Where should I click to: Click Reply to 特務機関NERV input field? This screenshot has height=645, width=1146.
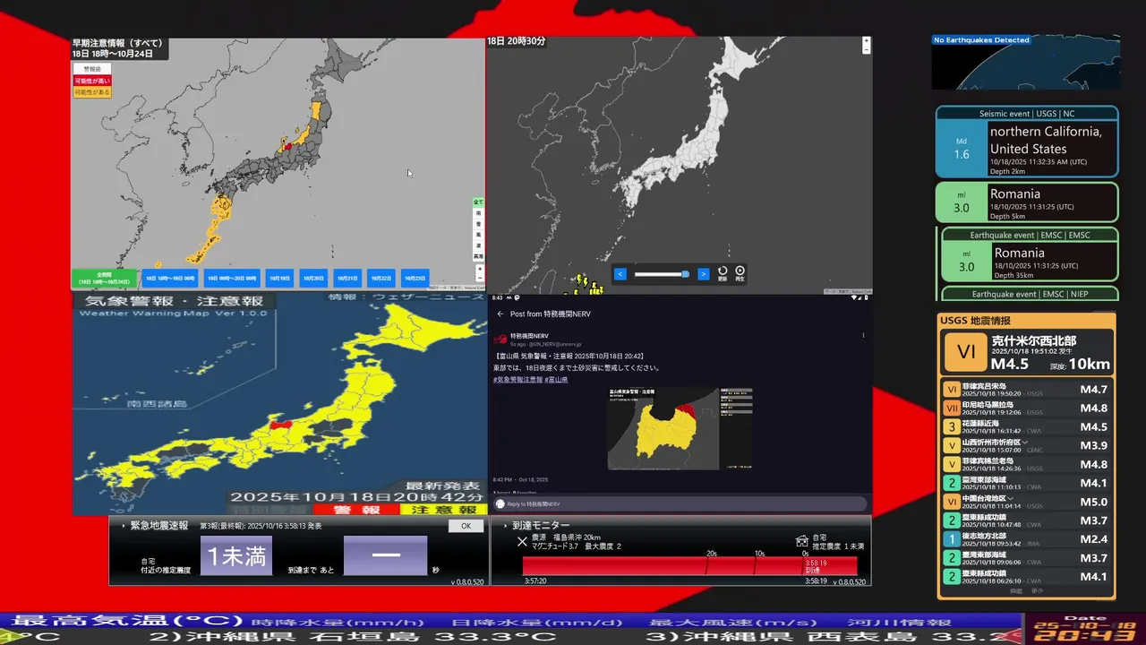(x=680, y=504)
